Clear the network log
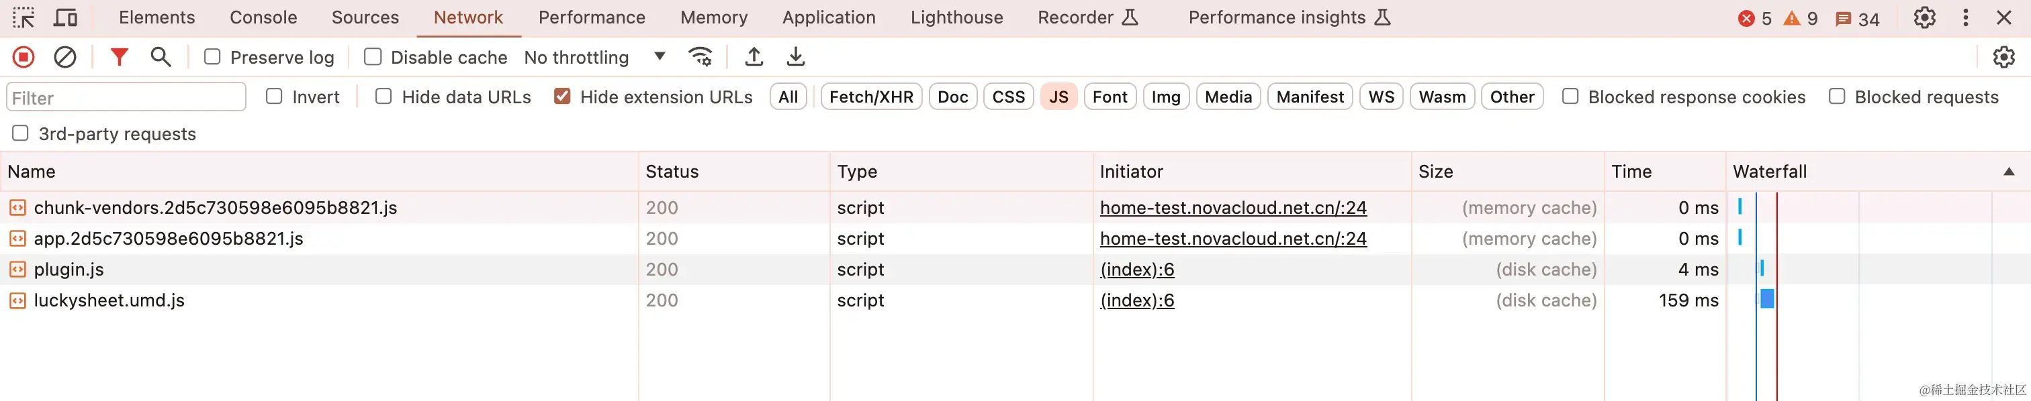2031x401 pixels. 64,57
